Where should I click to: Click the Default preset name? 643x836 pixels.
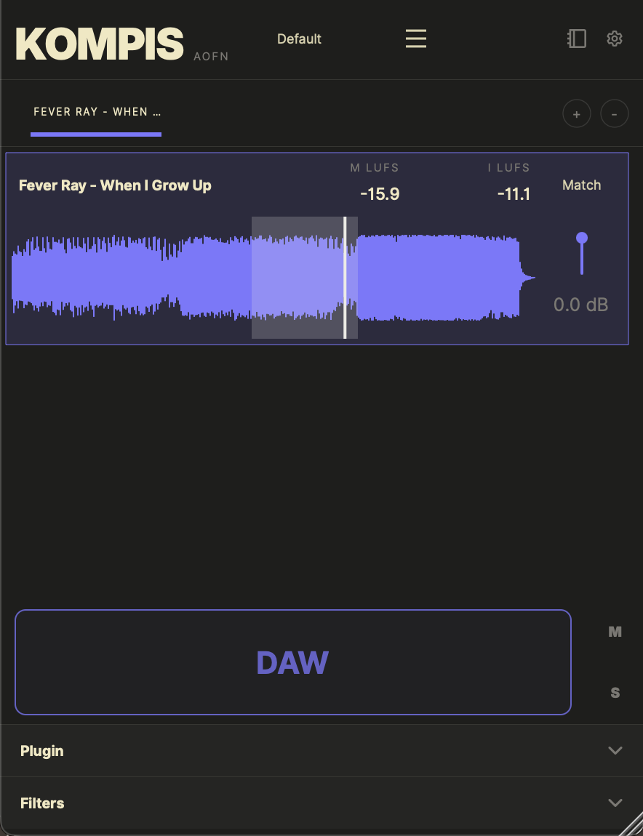(299, 39)
